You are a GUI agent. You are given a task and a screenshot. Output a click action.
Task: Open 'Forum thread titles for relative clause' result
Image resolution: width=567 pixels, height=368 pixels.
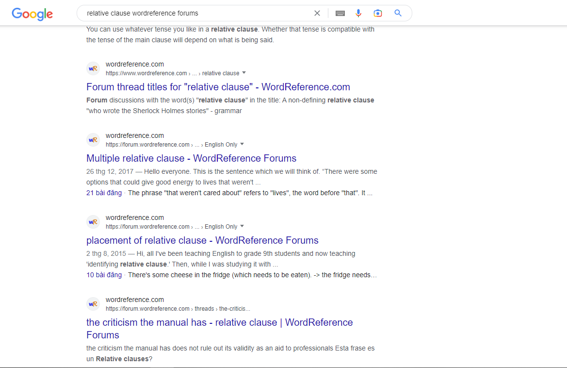(218, 87)
